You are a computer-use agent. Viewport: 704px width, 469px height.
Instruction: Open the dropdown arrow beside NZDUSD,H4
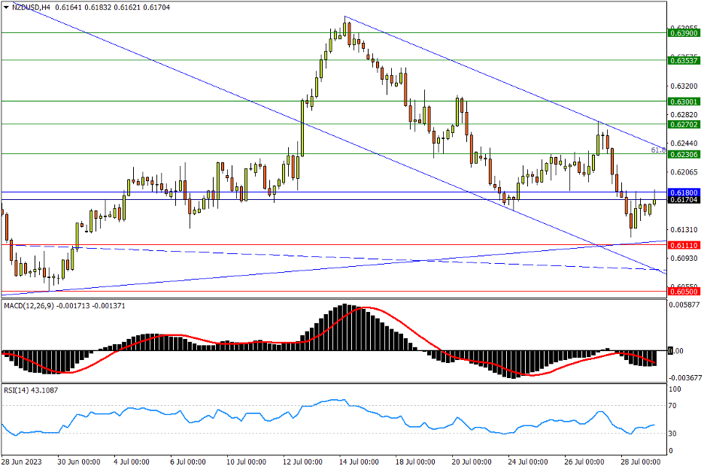pos(6,7)
